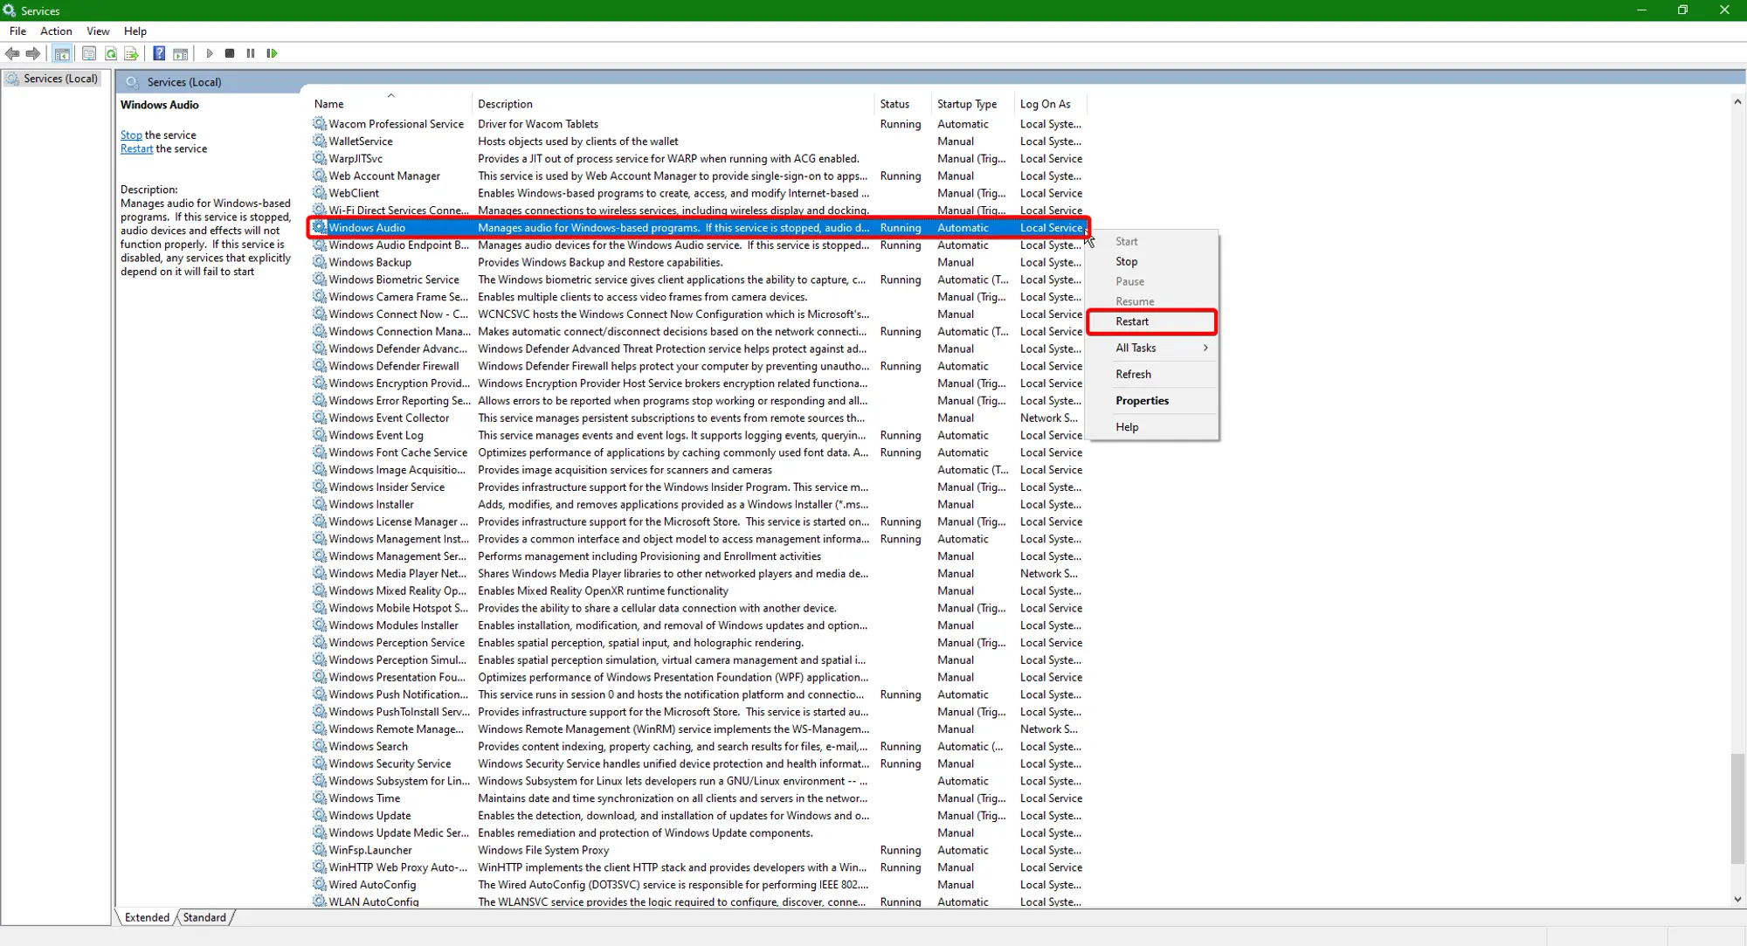This screenshot has width=1747, height=946.
Task: Refresh the services list via toolbar icon
Action: [111, 53]
